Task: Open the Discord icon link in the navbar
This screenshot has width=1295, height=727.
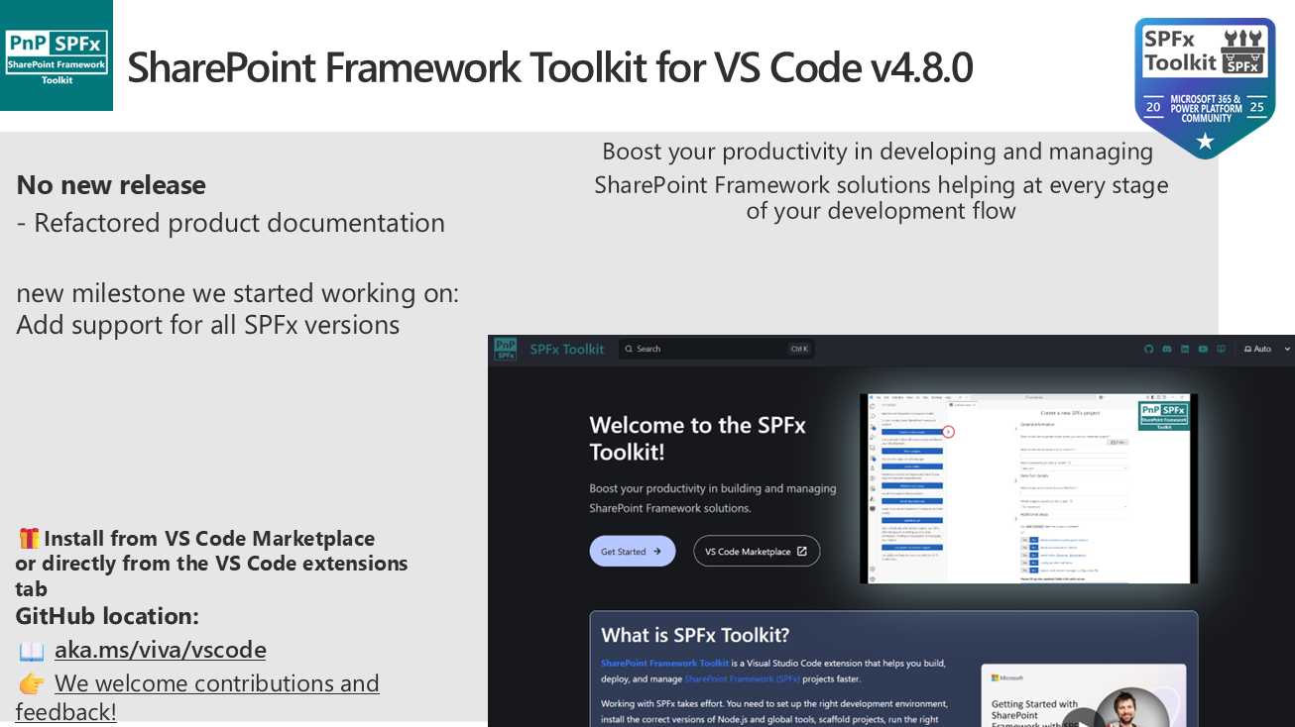Action: pos(1167,349)
